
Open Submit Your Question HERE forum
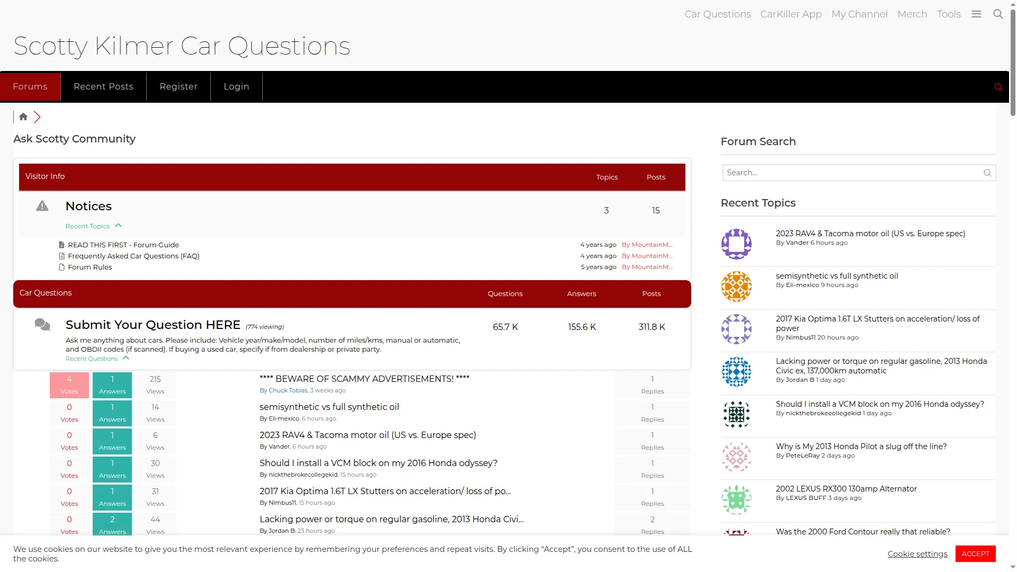[x=153, y=325]
